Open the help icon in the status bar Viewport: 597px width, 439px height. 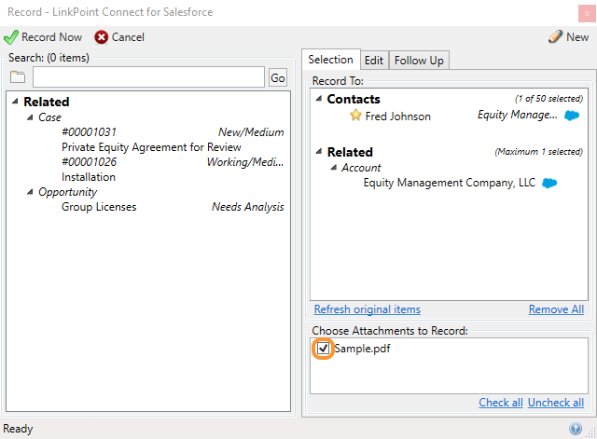[576, 429]
